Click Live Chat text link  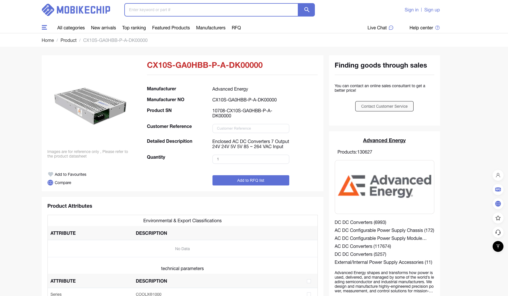tap(377, 28)
